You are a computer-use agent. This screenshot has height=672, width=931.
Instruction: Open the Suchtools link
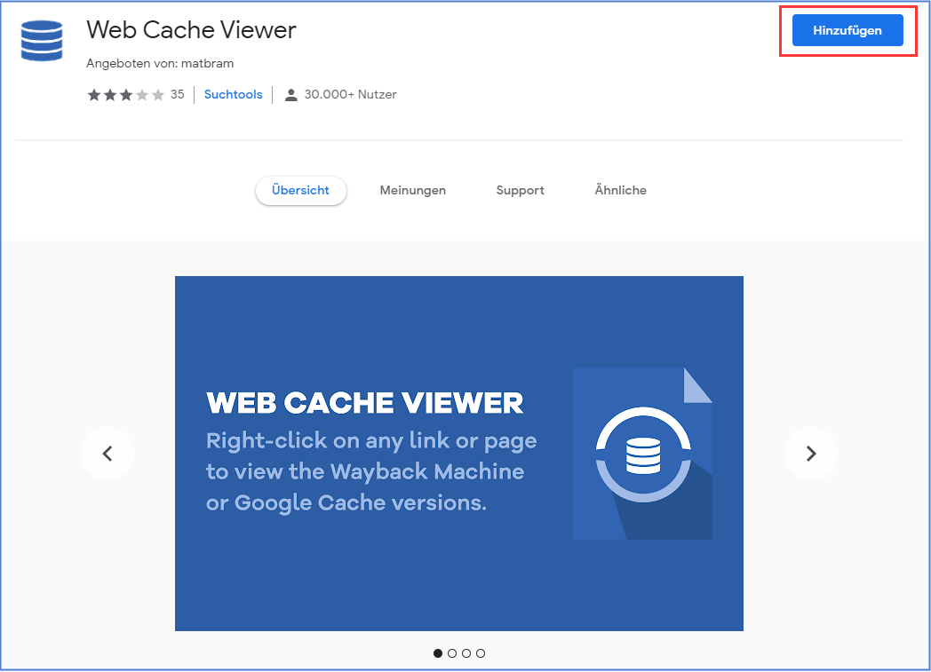(233, 94)
